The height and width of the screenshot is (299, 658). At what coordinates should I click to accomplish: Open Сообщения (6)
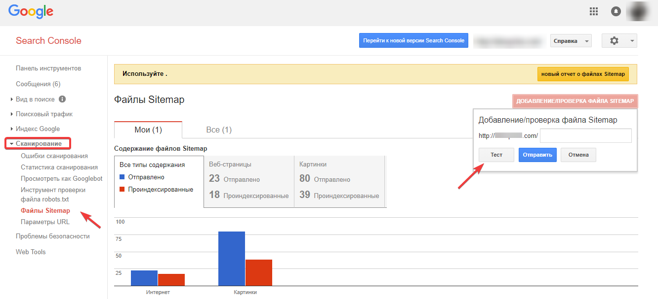pos(38,84)
